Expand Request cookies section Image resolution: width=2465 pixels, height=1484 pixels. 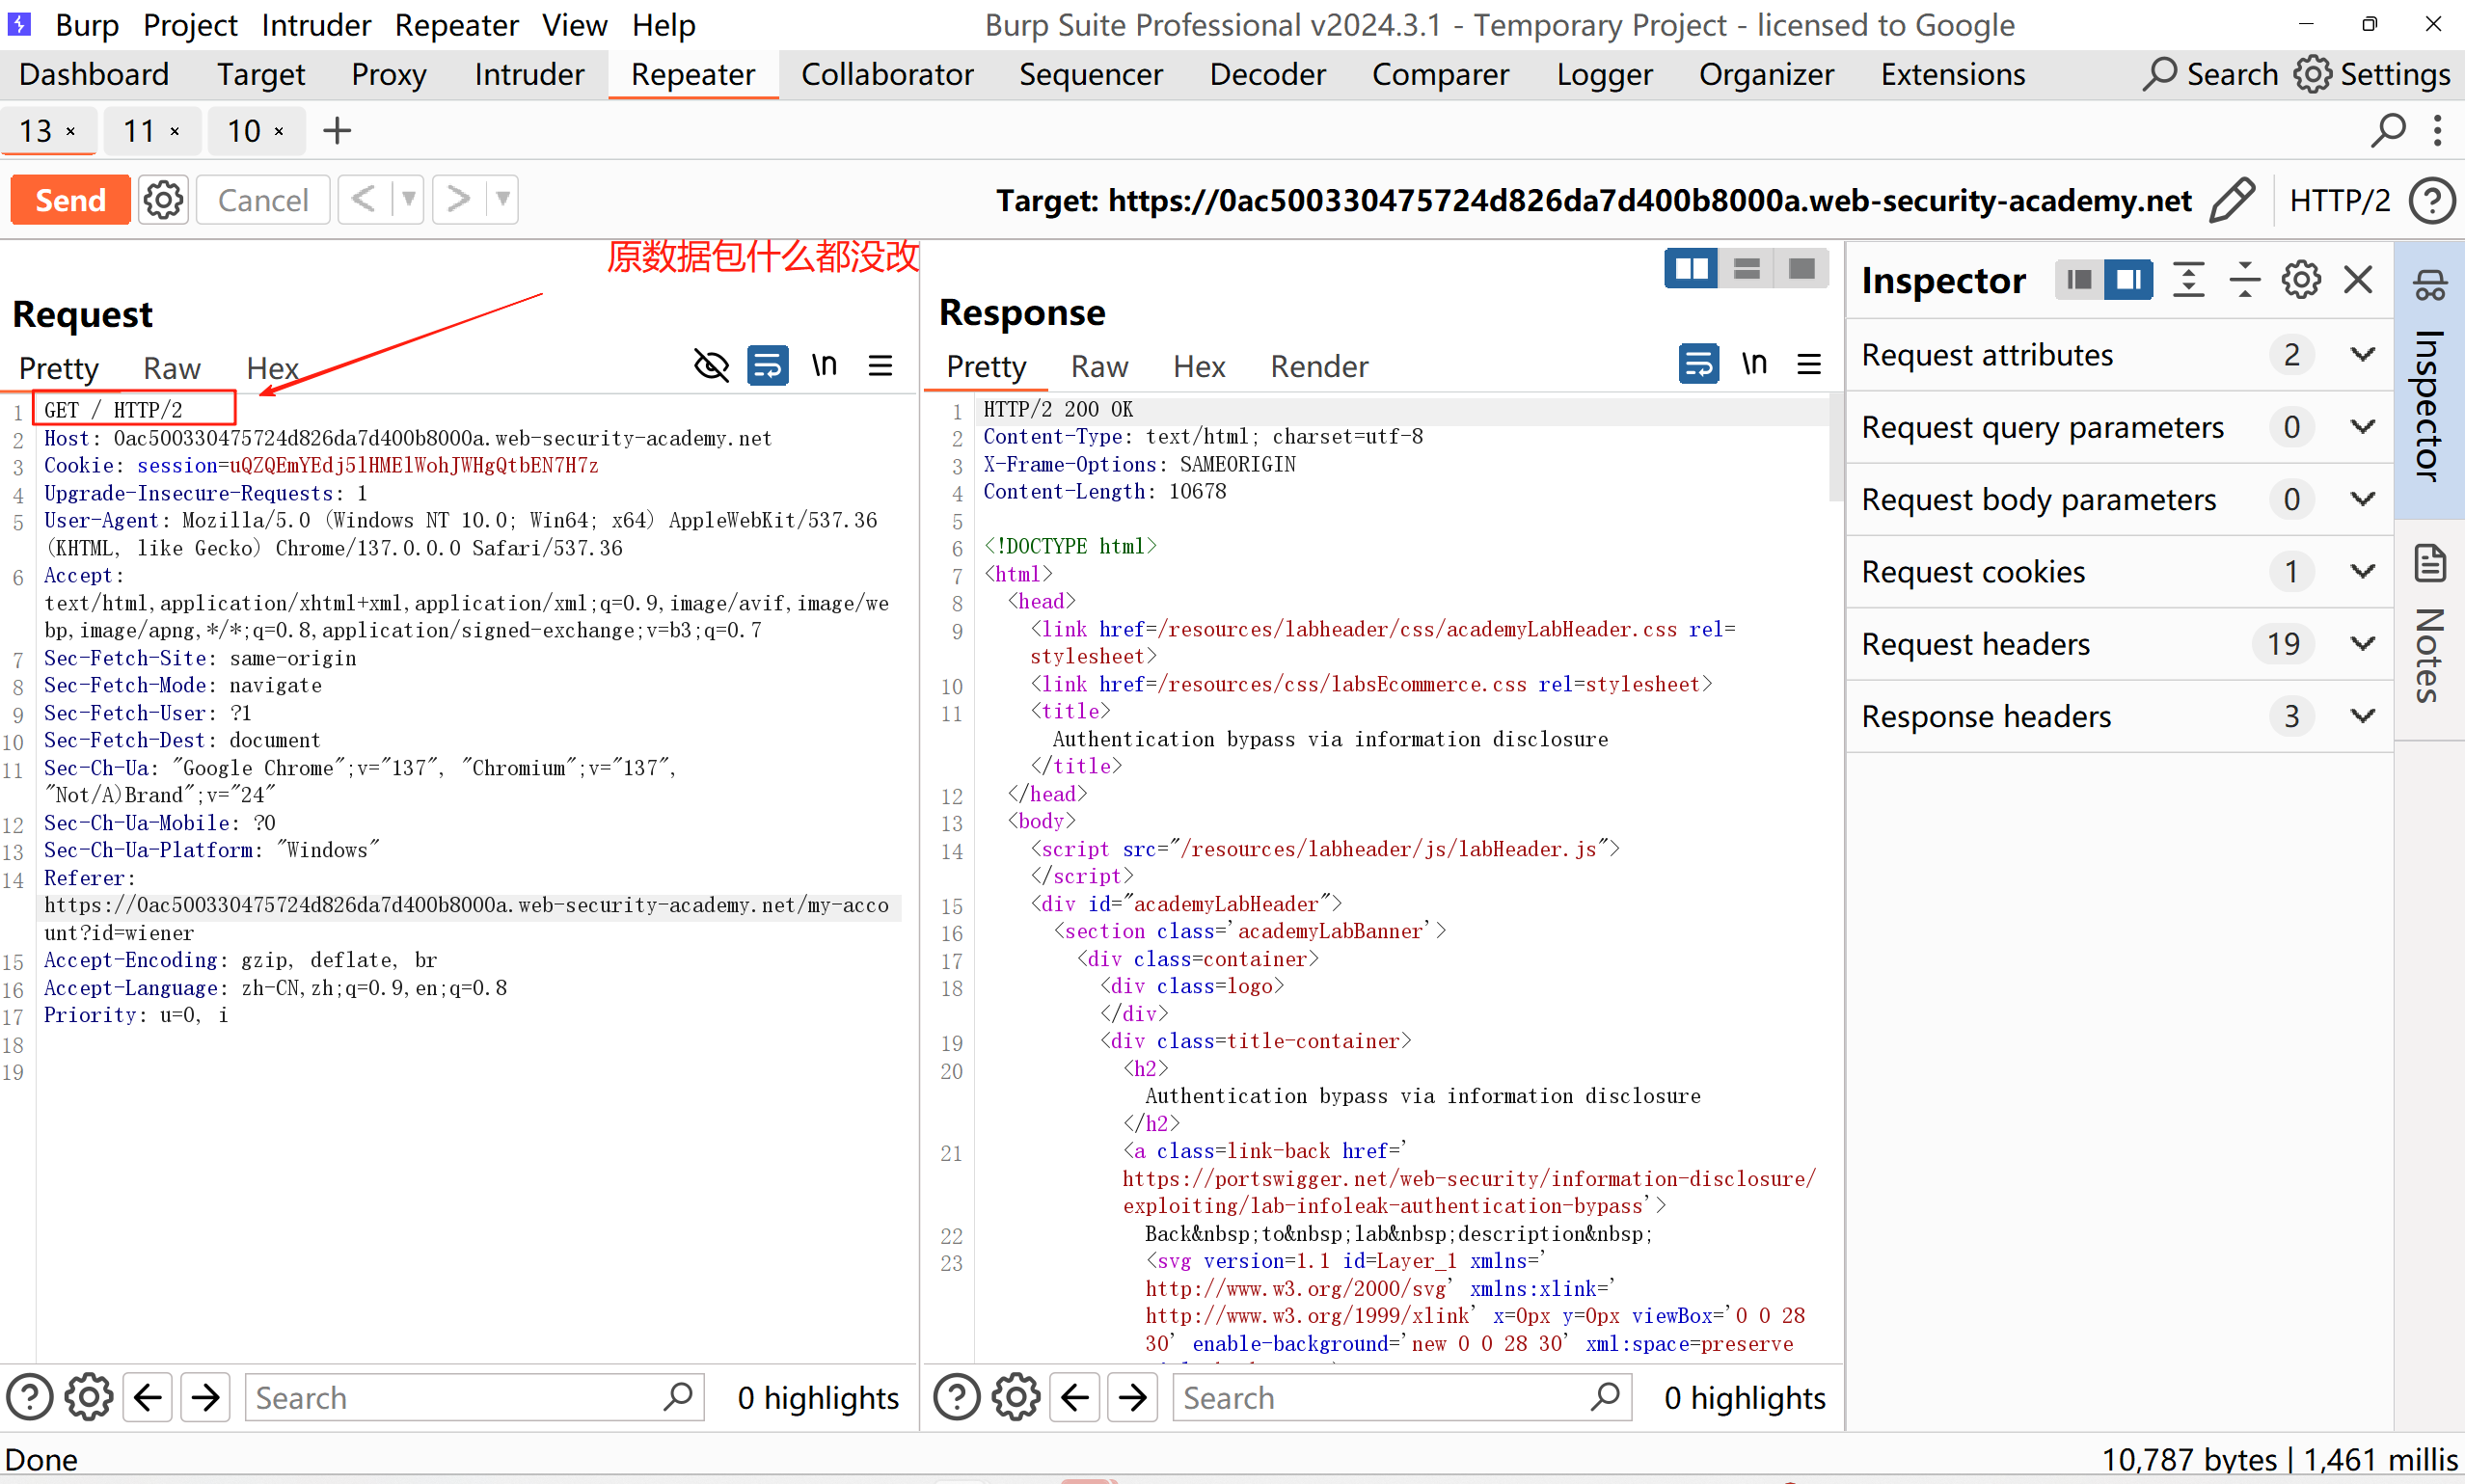click(x=2362, y=571)
